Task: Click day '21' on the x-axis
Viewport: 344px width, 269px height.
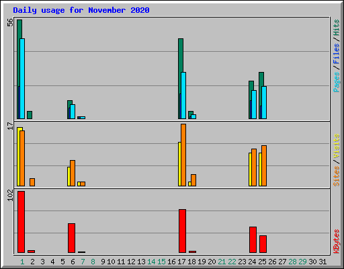Action: 222,262
